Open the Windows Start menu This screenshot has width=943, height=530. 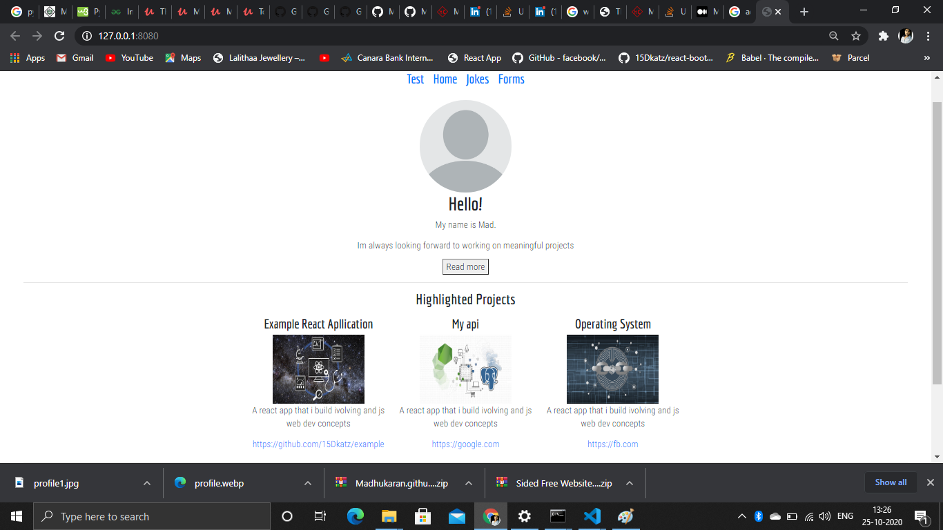pos(17,516)
